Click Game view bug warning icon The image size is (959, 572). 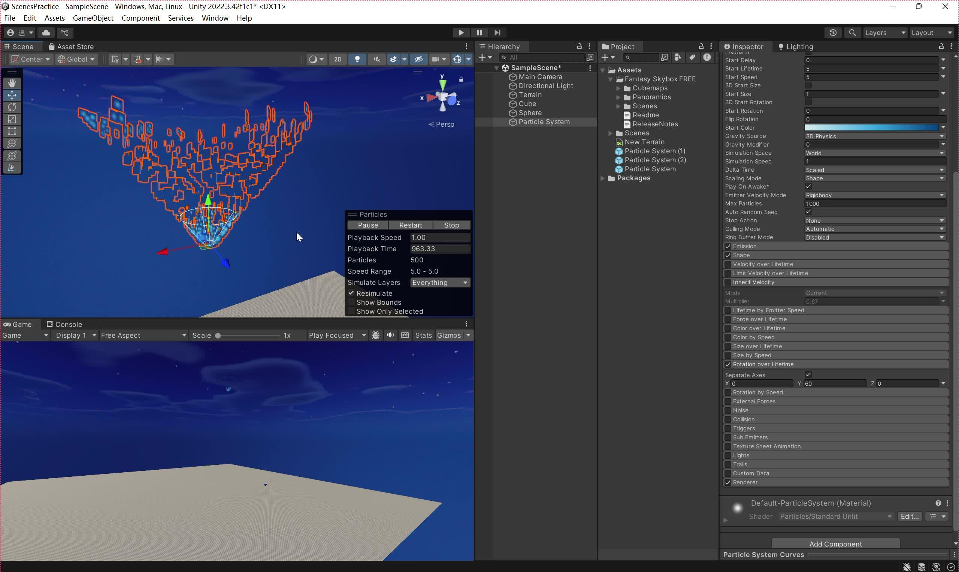[x=376, y=335]
